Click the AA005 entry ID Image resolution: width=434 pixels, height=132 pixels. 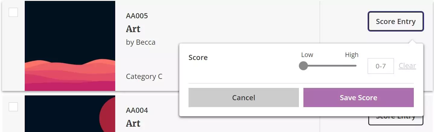point(137,16)
